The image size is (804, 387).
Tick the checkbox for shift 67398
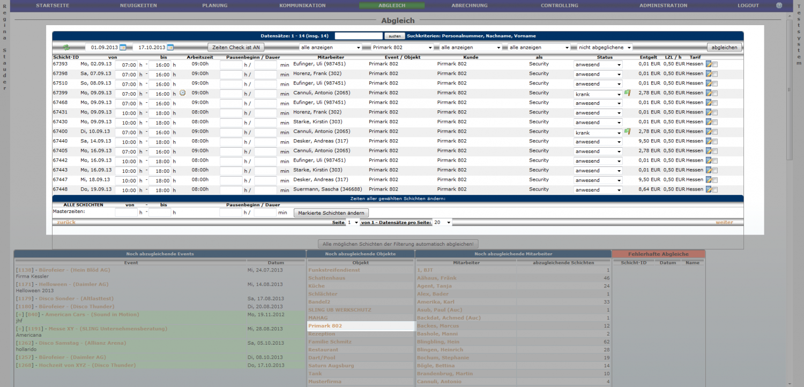tap(715, 74)
